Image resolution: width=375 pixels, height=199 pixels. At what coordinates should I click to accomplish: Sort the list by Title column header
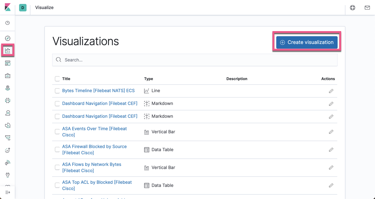(66, 79)
